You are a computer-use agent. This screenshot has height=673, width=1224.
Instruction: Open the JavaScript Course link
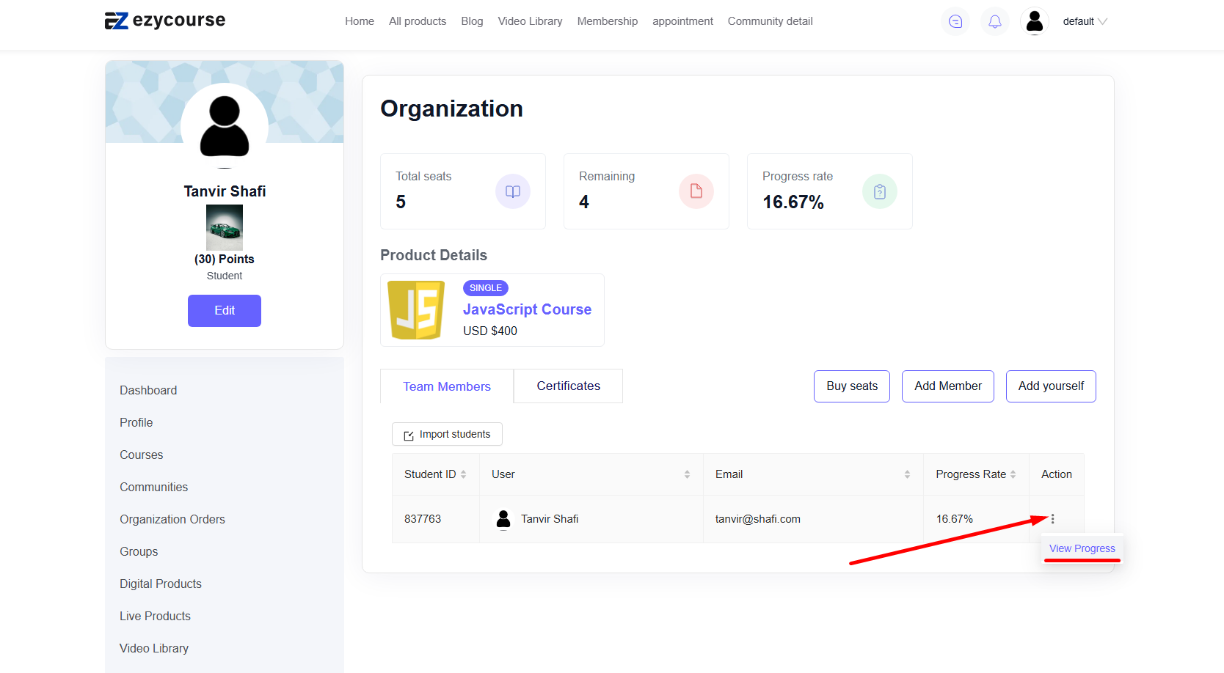pyautogui.click(x=527, y=309)
